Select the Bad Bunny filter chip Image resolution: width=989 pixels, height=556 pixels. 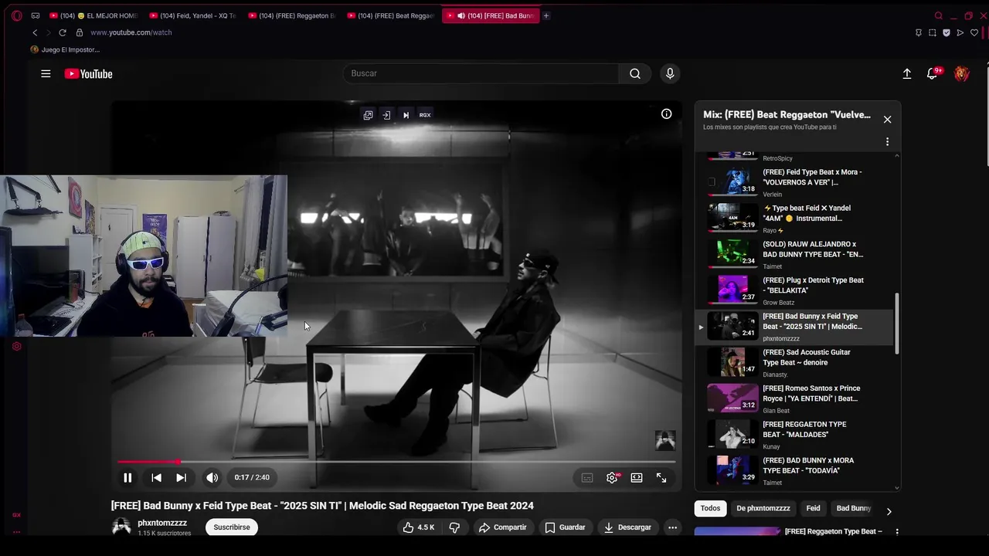click(x=854, y=508)
